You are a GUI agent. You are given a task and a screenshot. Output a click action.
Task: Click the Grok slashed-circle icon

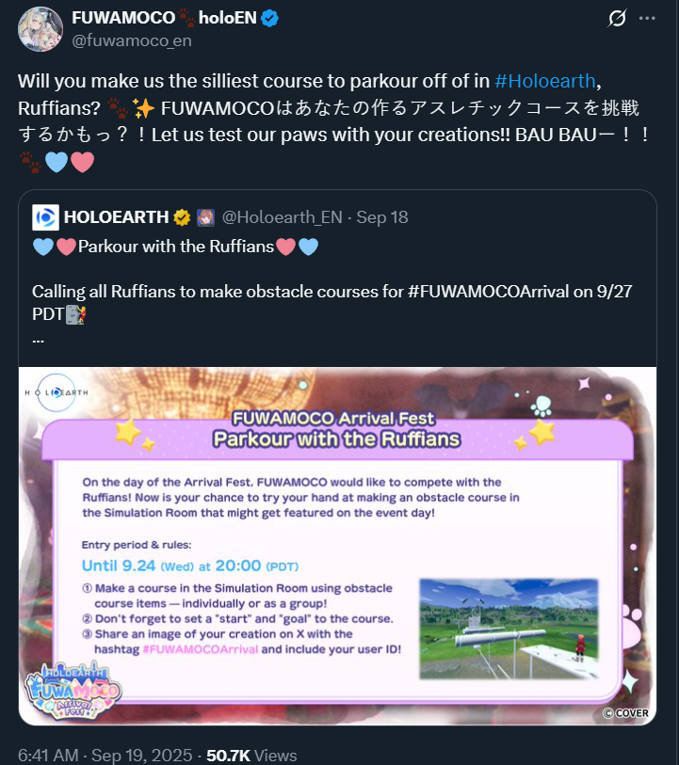617,19
